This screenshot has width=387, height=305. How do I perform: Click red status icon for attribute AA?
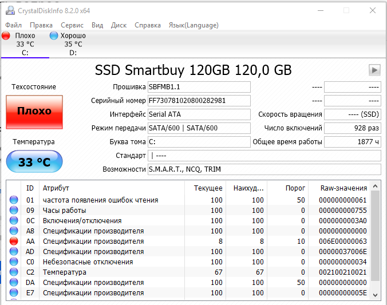pyautogui.click(x=14, y=241)
